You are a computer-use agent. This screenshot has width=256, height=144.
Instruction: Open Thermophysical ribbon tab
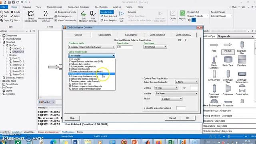[54, 7]
